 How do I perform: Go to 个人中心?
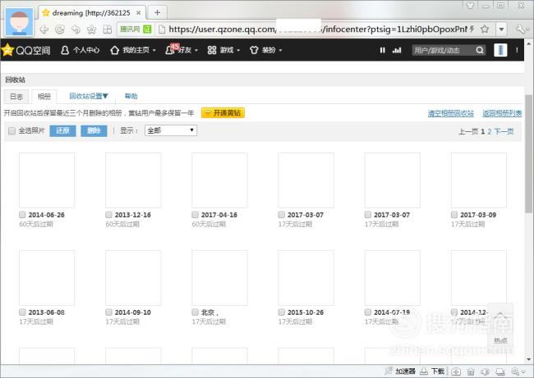point(80,50)
